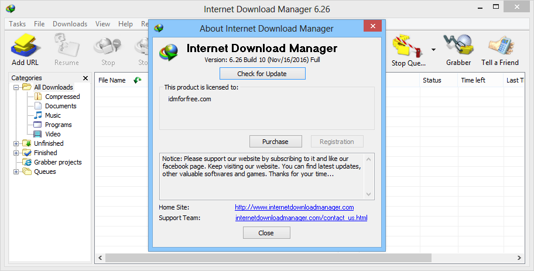The height and width of the screenshot is (271, 534).
Task: Collapse the All Downloads tree node
Action: point(16,87)
